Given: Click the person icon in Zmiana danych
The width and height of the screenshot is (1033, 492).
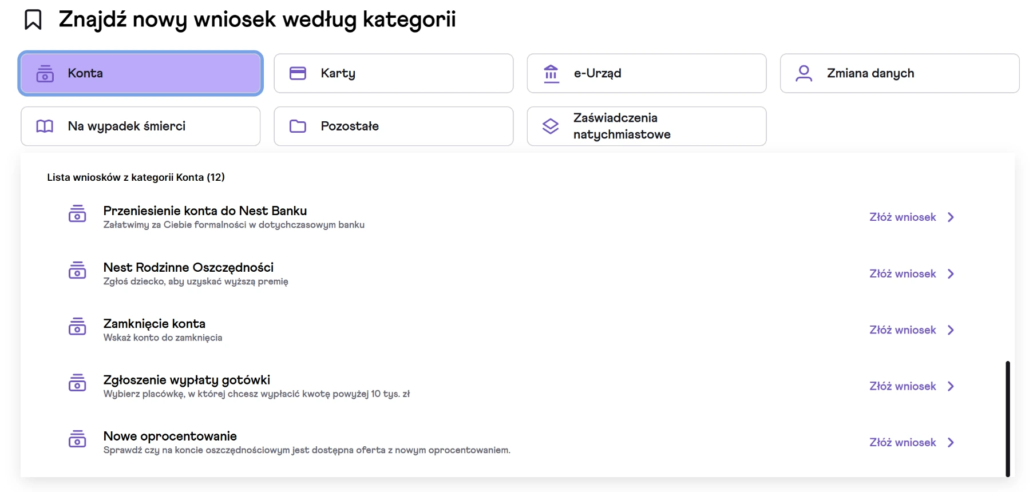Looking at the screenshot, I should click(804, 73).
